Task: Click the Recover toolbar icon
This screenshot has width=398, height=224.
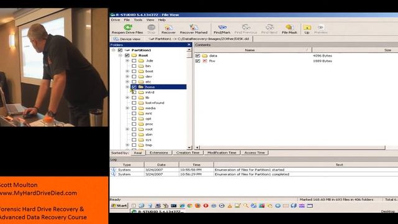Action: [169, 27]
